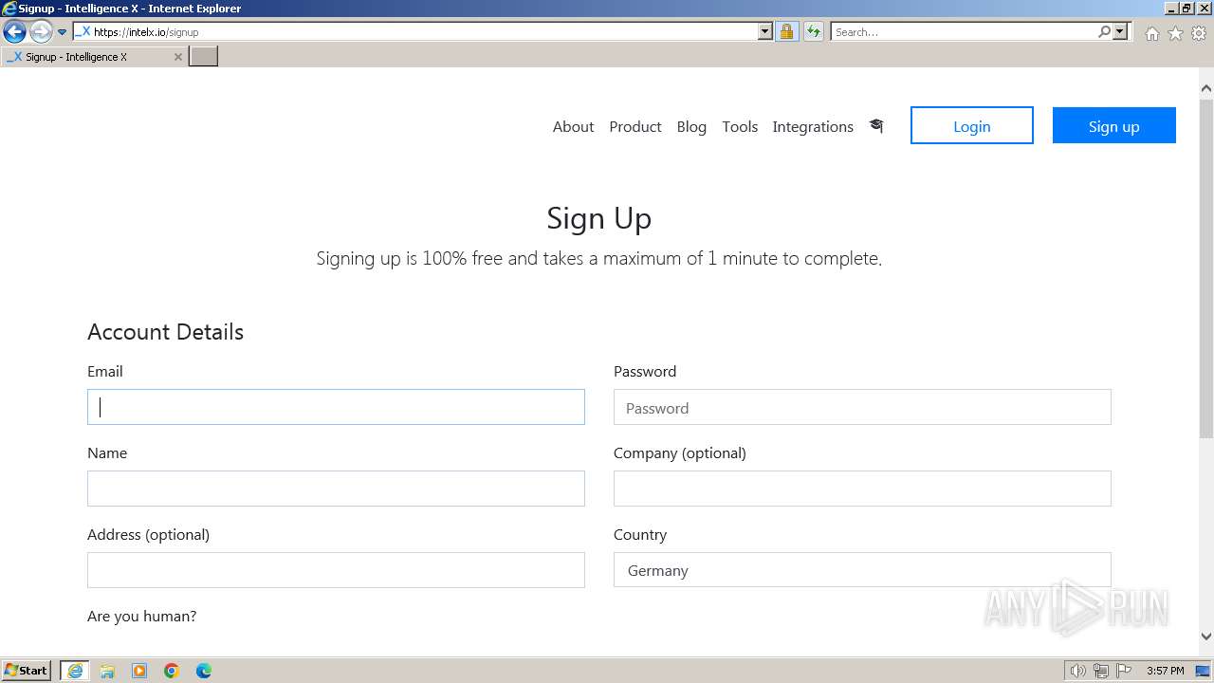Viewport: 1214px width, 683px height.
Task: Click the Home icon in browser toolbar
Action: tap(1151, 33)
